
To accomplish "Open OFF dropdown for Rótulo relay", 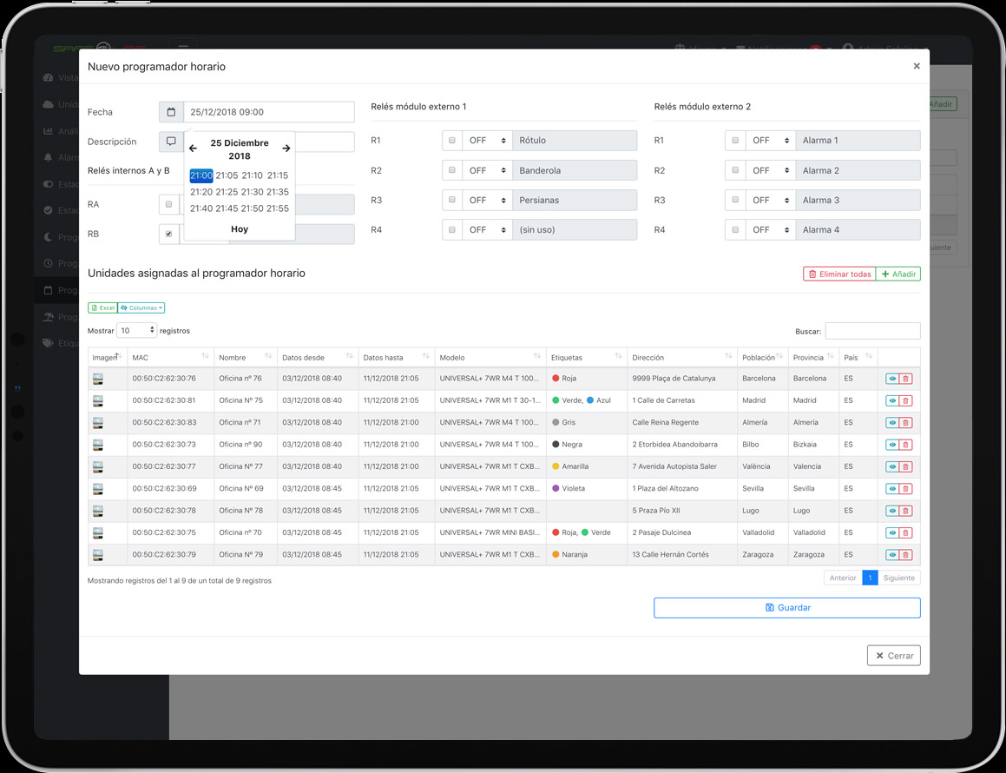I will 488,140.
